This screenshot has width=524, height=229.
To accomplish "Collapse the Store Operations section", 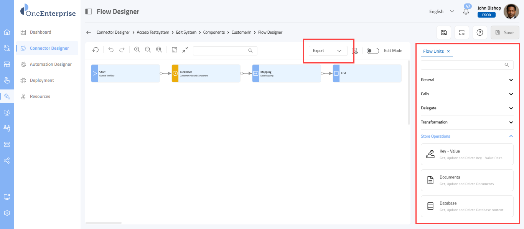I will [x=511, y=136].
